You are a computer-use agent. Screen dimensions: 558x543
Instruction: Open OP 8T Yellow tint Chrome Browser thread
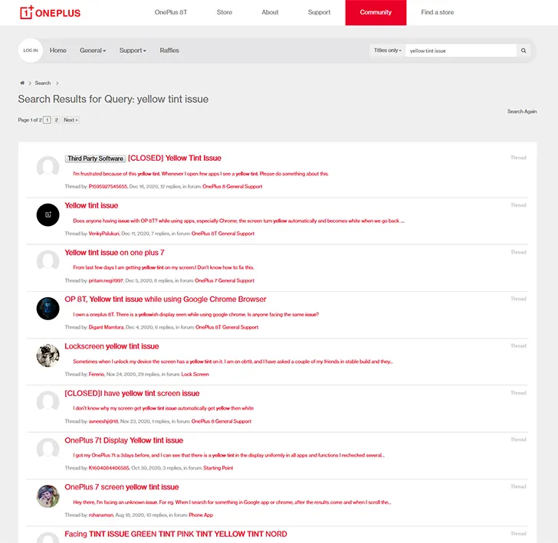pyautogui.click(x=165, y=299)
